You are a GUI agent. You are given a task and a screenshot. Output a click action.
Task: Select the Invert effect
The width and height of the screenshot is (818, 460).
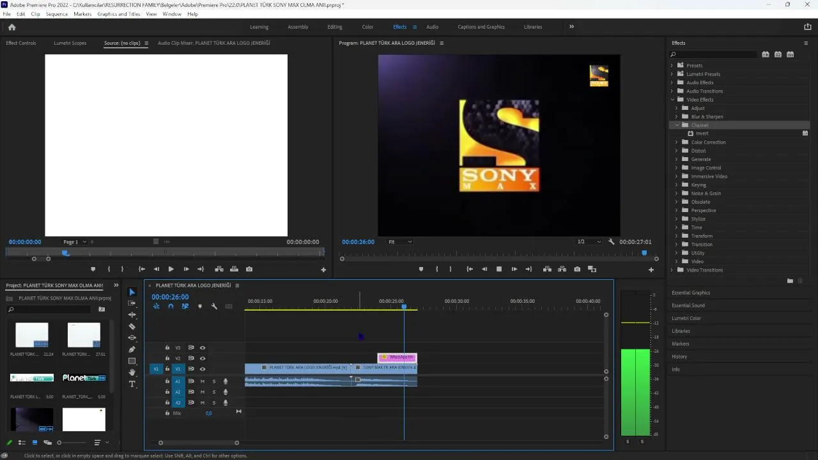point(702,134)
